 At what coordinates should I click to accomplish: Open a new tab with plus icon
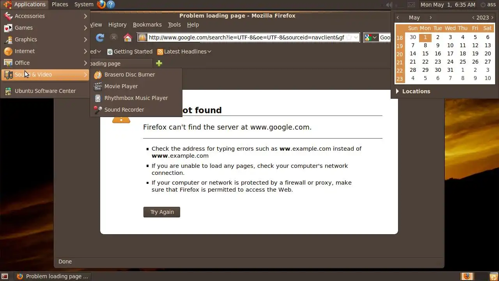coord(159,63)
